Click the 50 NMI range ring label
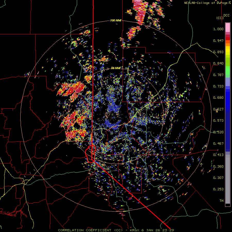The image size is (232, 232). (x=116, y=68)
